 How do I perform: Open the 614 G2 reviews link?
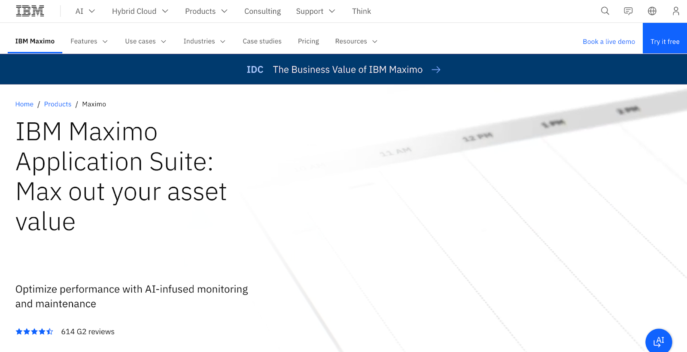click(x=88, y=331)
